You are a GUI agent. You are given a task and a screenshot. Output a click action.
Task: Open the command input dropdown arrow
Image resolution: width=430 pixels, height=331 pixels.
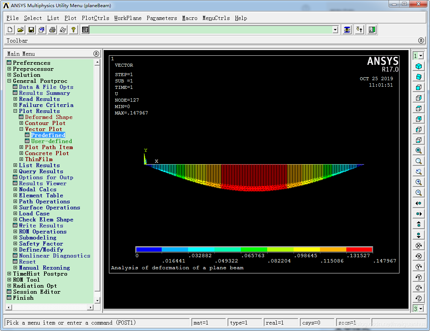coord(335,30)
